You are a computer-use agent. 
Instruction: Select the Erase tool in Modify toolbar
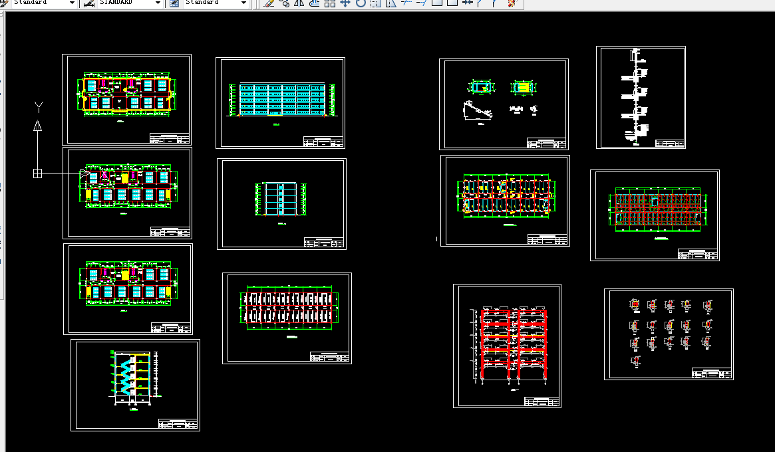pyautogui.click(x=269, y=3)
